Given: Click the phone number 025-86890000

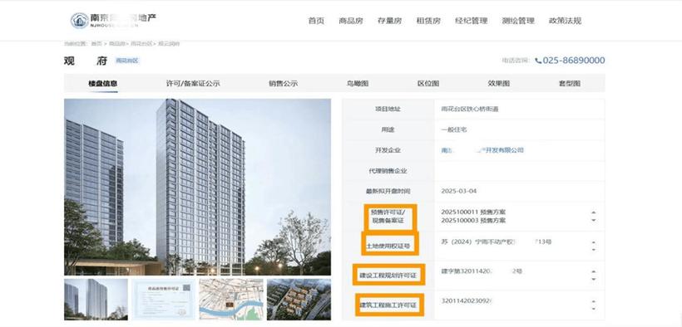Looking at the screenshot, I should point(574,61).
